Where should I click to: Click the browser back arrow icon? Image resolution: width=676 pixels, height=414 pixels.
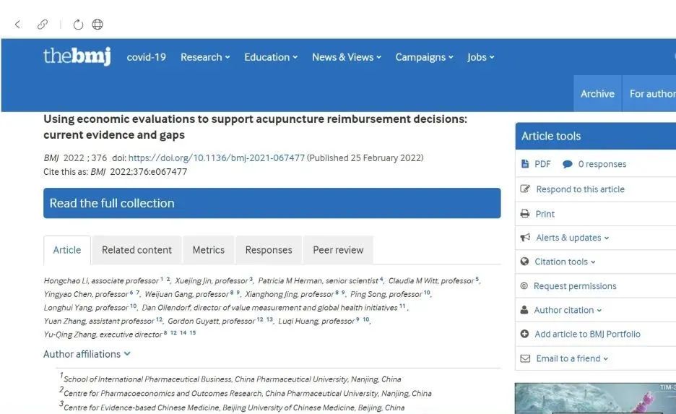(17, 25)
